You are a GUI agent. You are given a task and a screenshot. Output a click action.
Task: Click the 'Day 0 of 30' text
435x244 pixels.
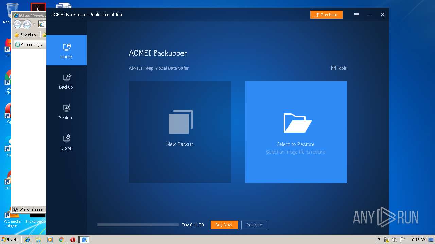(193, 225)
